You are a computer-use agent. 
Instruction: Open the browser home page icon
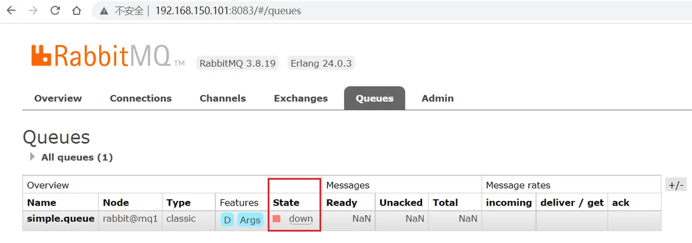coord(77,10)
